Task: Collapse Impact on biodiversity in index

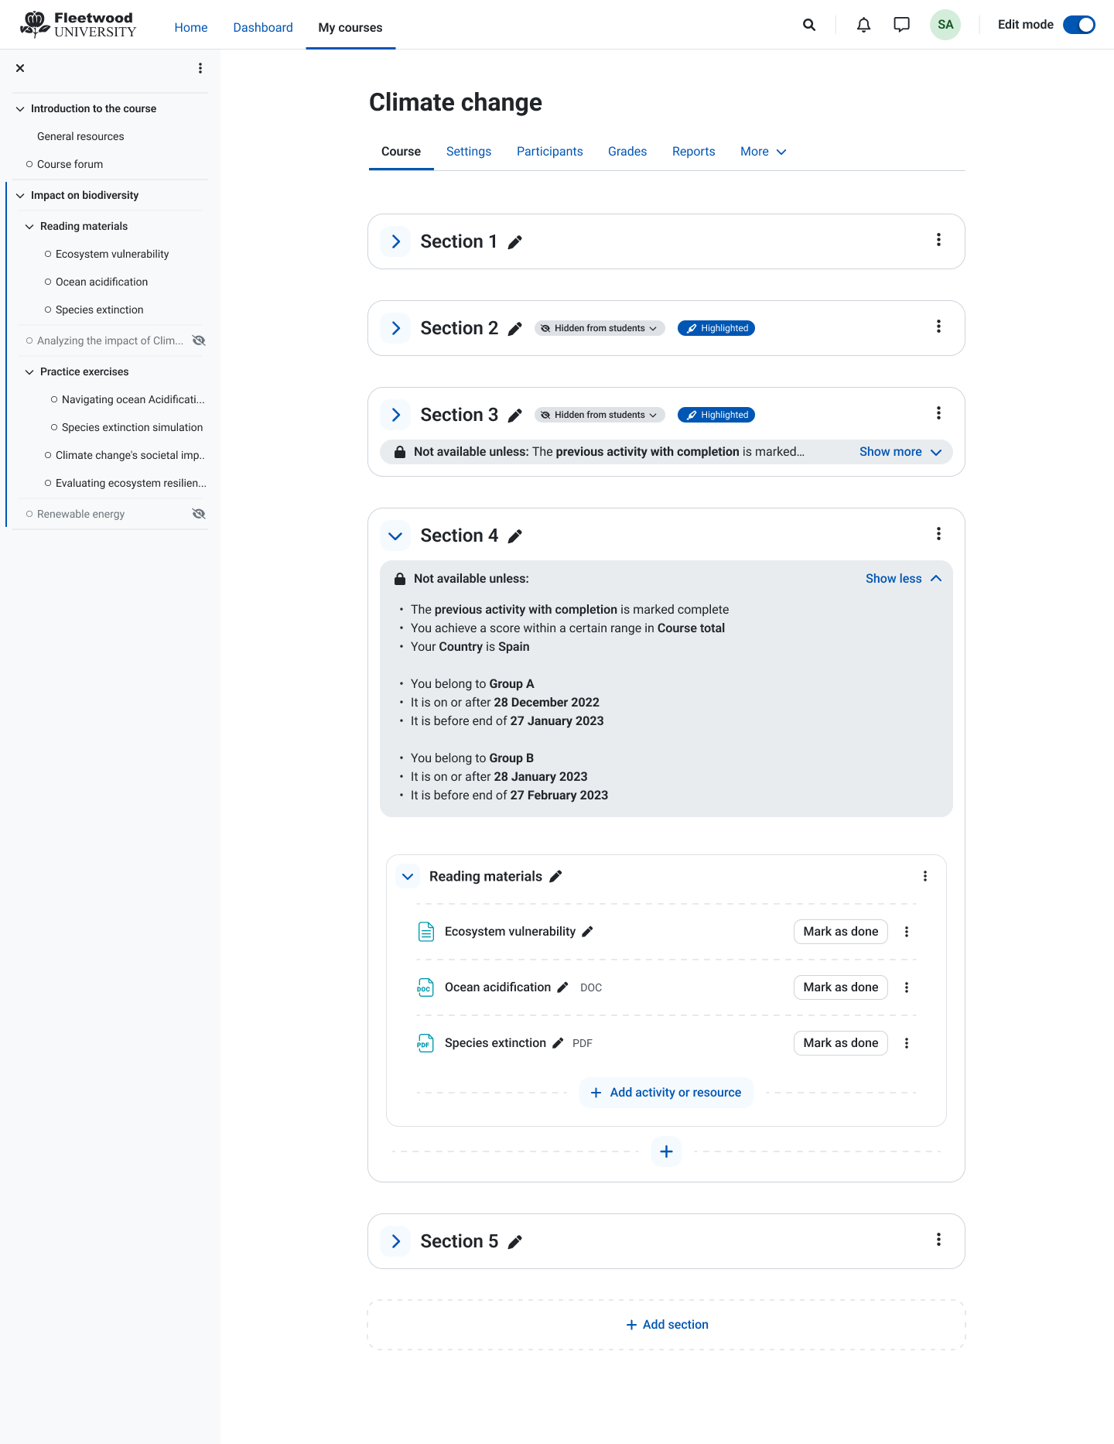Action: tap(20, 196)
